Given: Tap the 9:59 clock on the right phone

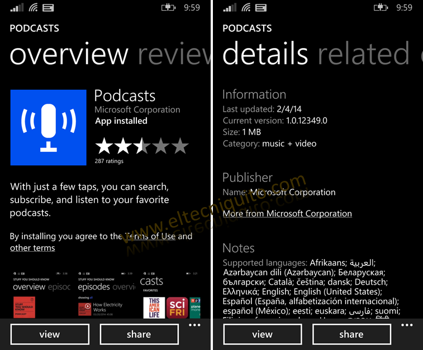Looking at the screenshot, I should (405, 8).
